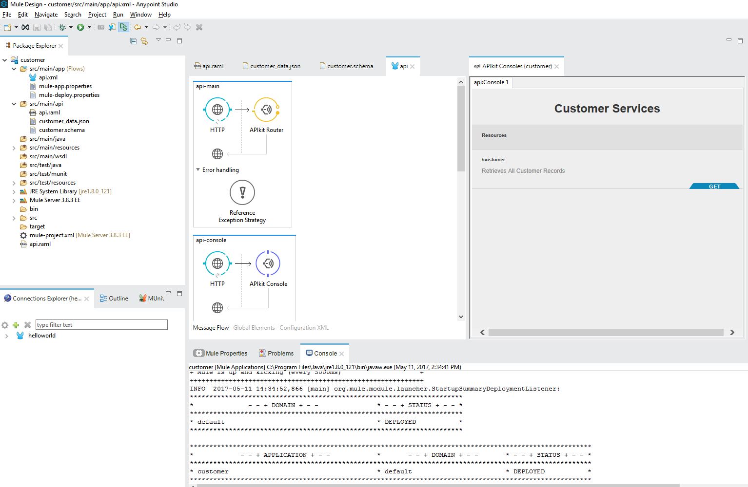Collapse all in Package Explorer
This screenshot has width=748, height=487.
[133, 41]
